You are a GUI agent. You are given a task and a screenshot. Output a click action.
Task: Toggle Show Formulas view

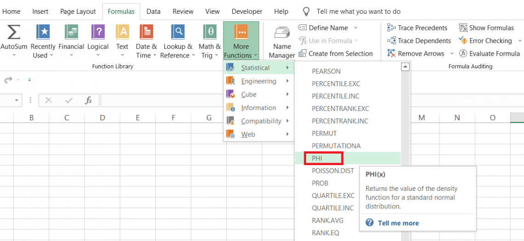pyautogui.click(x=487, y=28)
